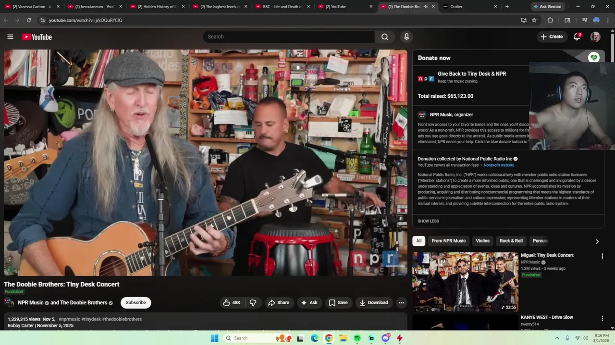The height and width of the screenshot is (345, 615).
Task: Open more actions three-dot menu under video
Action: click(401, 302)
